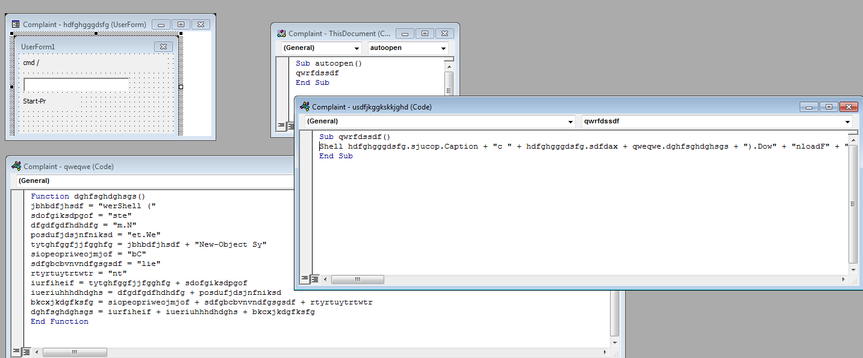
Task: Maximize the usdfjkggkskkjghd code window
Action: coord(829,106)
